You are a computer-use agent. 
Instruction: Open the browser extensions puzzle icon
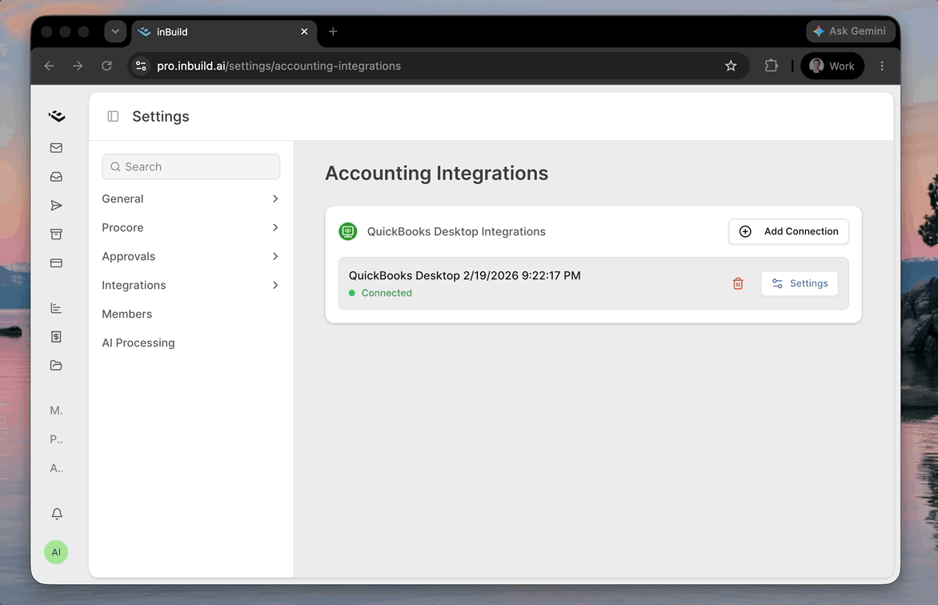pos(771,66)
